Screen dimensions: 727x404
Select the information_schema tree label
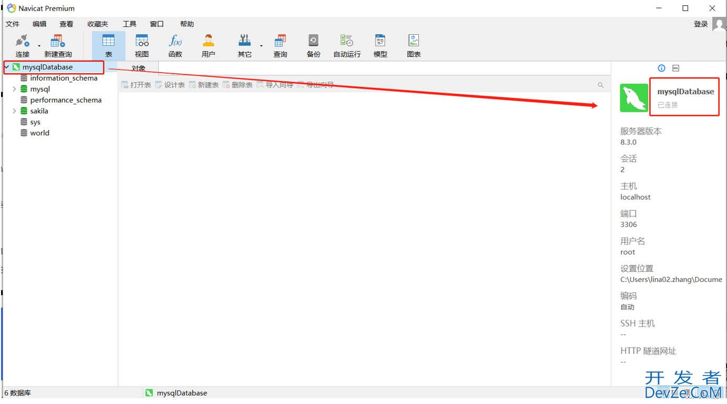[x=64, y=78]
